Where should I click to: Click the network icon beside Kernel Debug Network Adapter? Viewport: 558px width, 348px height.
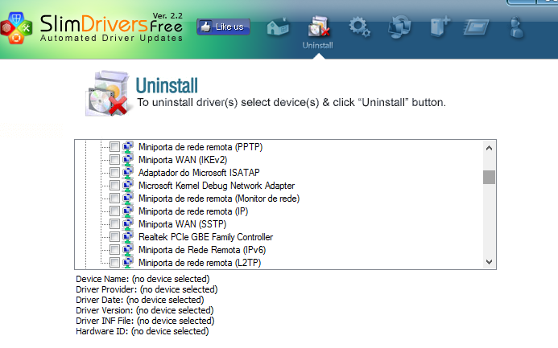click(128, 186)
